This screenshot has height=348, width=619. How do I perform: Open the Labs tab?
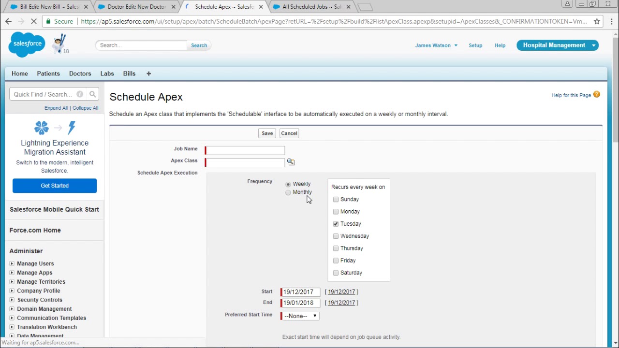(x=107, y=73)
